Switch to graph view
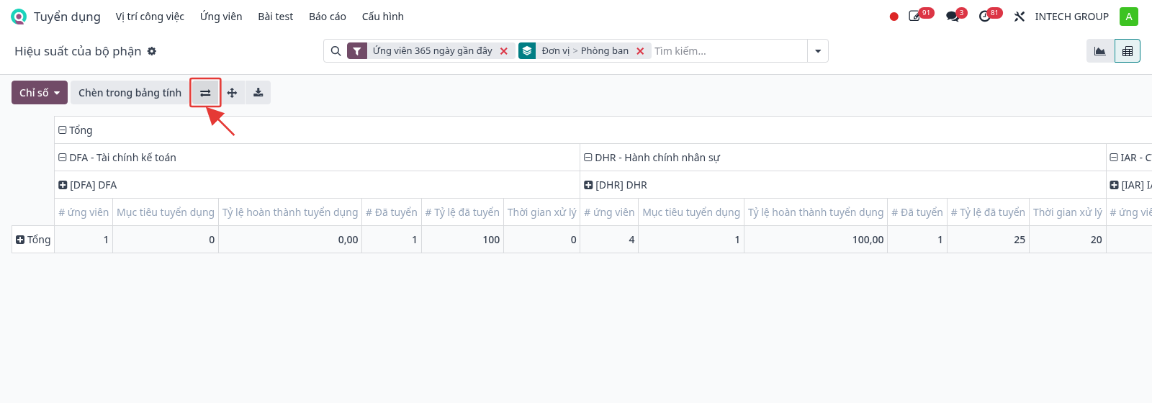This screenshot has width=1152, height=403. tap(1100, 51)
